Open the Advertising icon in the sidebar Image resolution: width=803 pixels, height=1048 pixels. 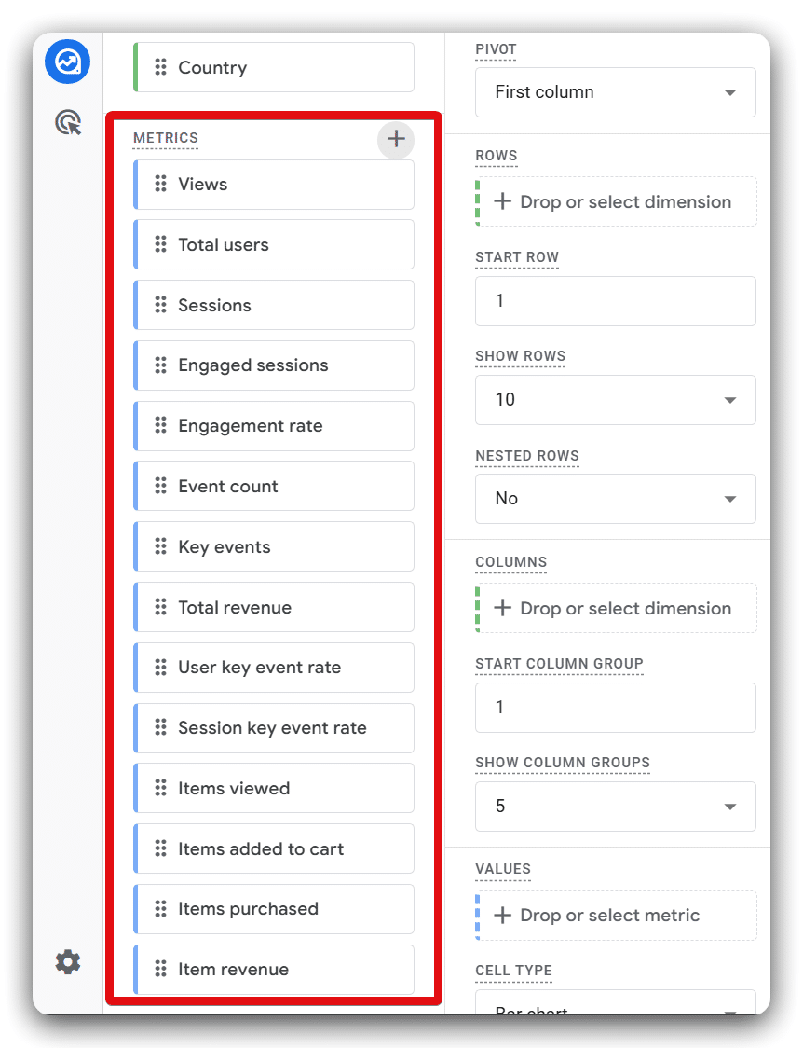(x=68, y=122)
